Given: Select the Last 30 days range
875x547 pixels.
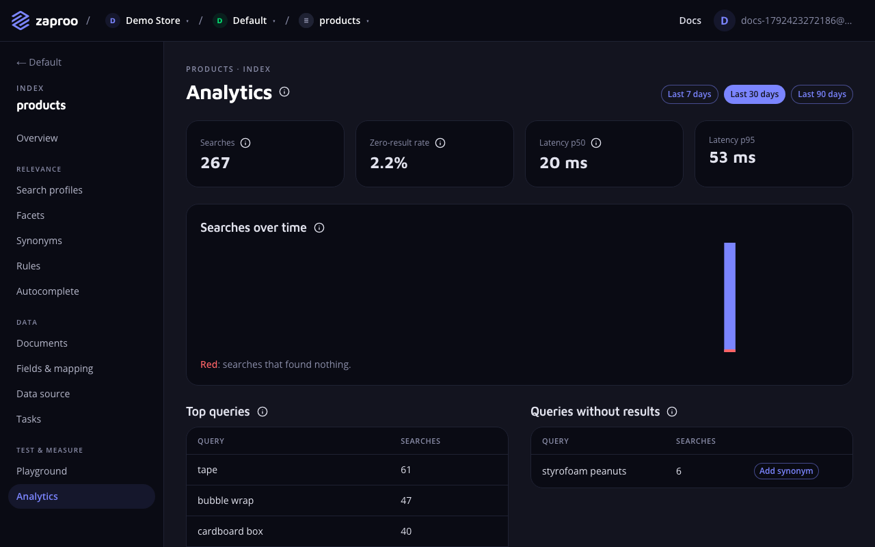Looking at the screenshot, I should pyautogui.click(x=755, y=94).
